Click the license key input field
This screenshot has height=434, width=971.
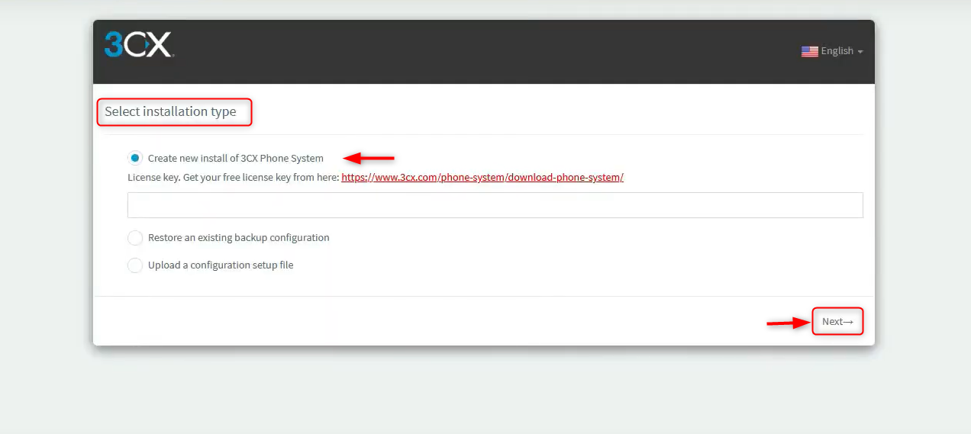495,205
